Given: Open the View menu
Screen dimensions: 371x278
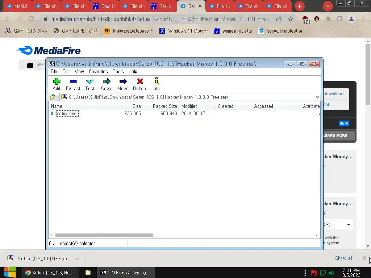Looking at the screenshot, I should [79, 71].
